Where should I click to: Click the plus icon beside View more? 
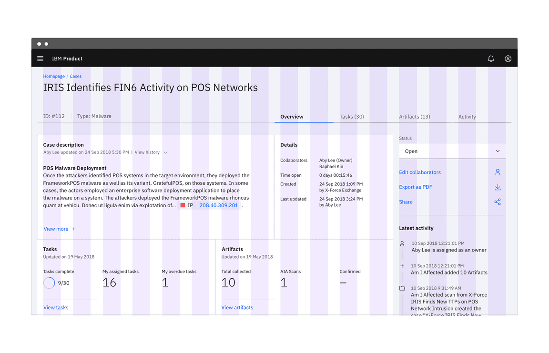coord(74,229)
